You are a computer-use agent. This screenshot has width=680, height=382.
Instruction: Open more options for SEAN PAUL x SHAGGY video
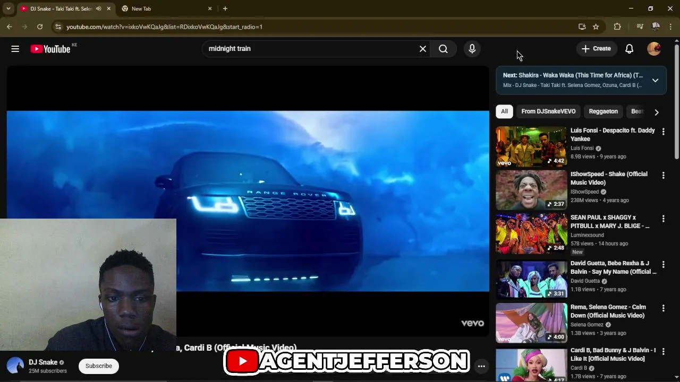pyautogui.click(x=663, y=219)
